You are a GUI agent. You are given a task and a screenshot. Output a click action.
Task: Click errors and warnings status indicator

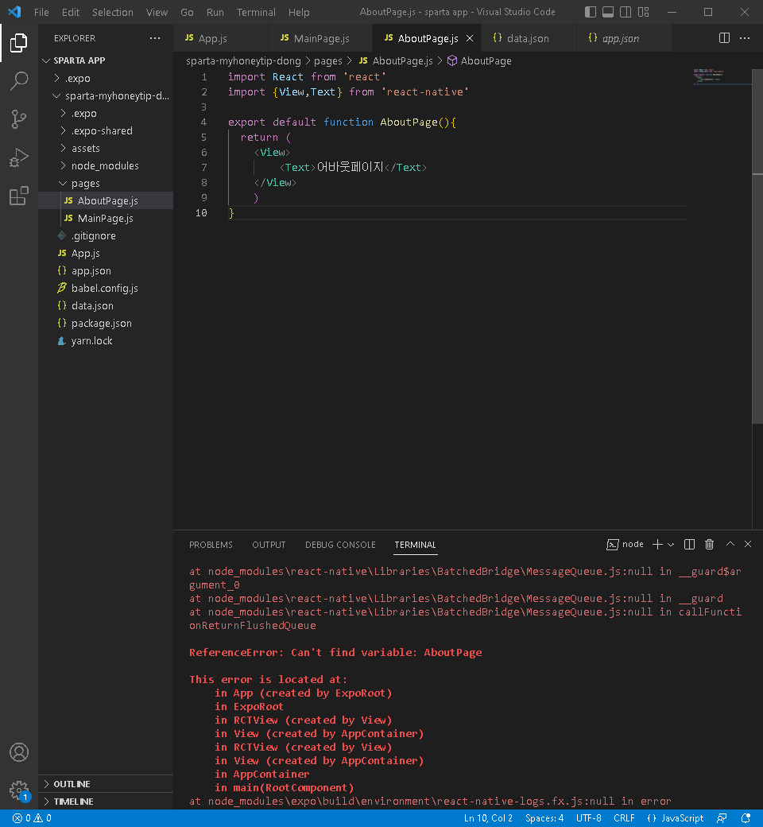point(32,818)
